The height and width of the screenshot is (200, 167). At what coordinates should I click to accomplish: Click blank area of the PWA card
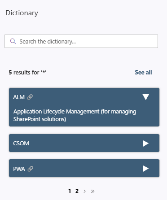[x=88, y=168]
